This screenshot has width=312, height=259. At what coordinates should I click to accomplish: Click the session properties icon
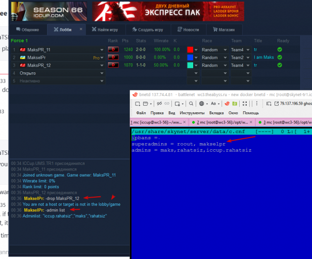pos(177,104)
